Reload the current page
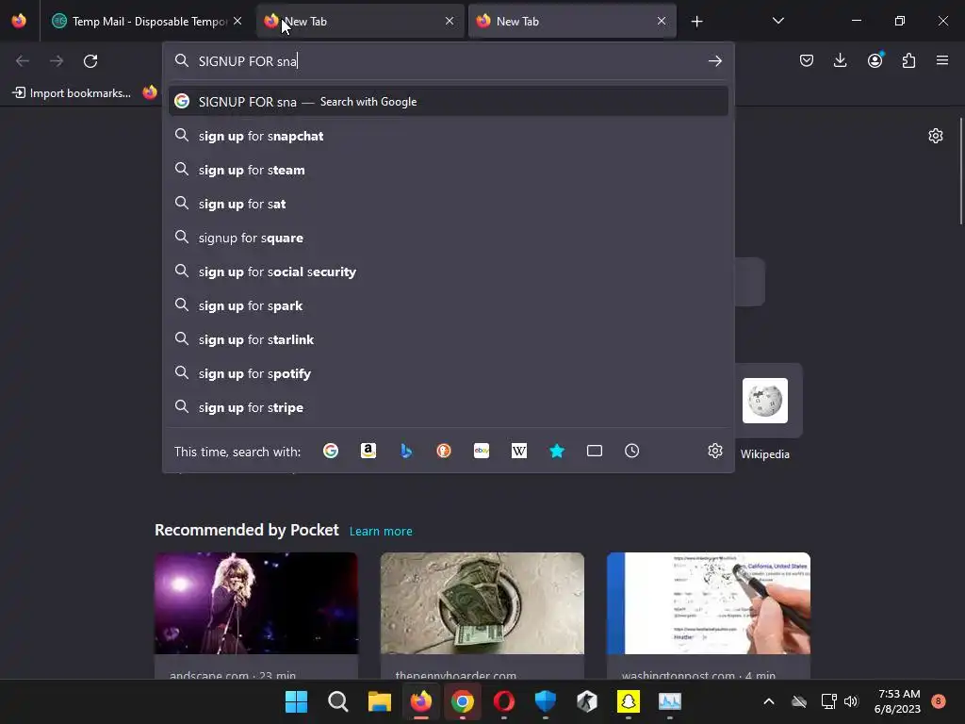This screenshot has width=965, height=724. click(x=90, y=61)
